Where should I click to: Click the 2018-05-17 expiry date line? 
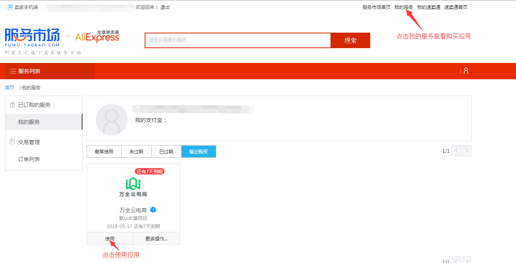point(133,226)
